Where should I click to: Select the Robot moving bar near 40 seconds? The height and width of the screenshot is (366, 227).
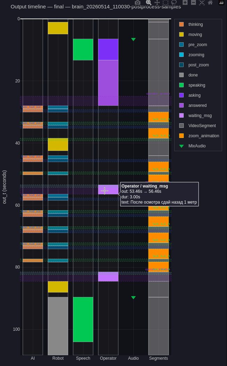point(58,144)
